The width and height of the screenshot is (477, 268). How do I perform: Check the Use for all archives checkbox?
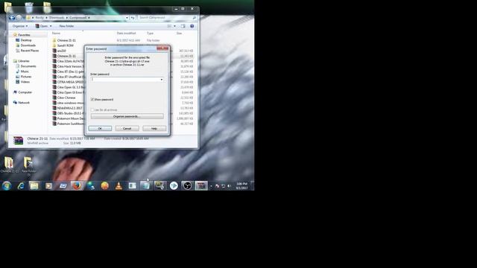click(x=92, y=109)
